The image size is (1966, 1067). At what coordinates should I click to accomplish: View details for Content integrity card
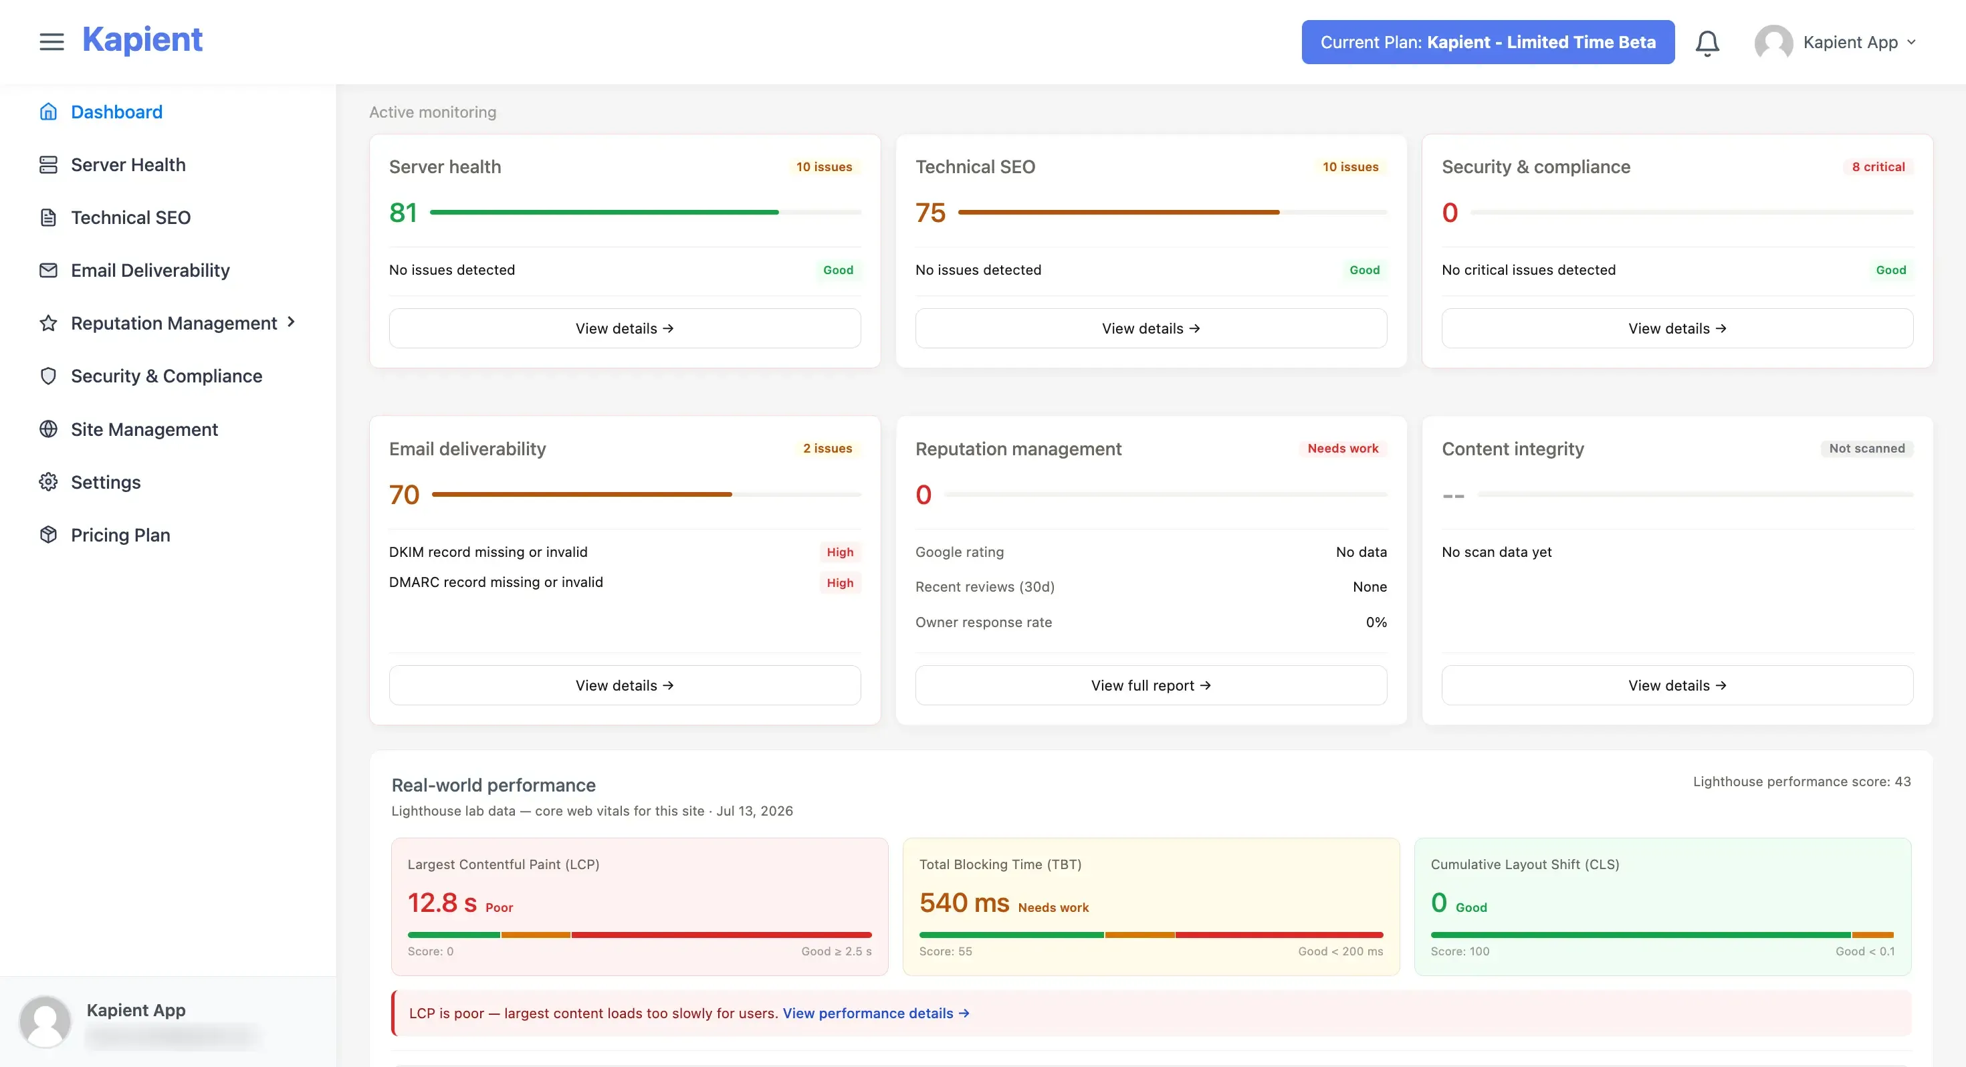click(1678, 685)
